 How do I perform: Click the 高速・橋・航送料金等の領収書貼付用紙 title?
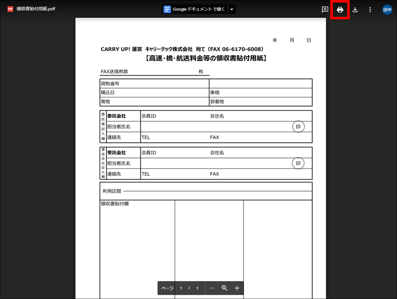[x=206, y=58]
